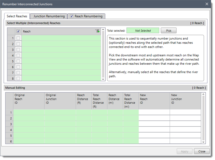Viewport: 215px width, 160px height.
Task: Return to the Select Reaches tab
Action: tap(17, 16)
